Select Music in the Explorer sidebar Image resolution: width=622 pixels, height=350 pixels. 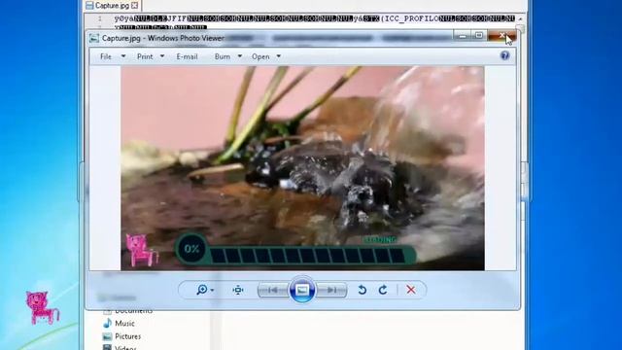(124, 324)
